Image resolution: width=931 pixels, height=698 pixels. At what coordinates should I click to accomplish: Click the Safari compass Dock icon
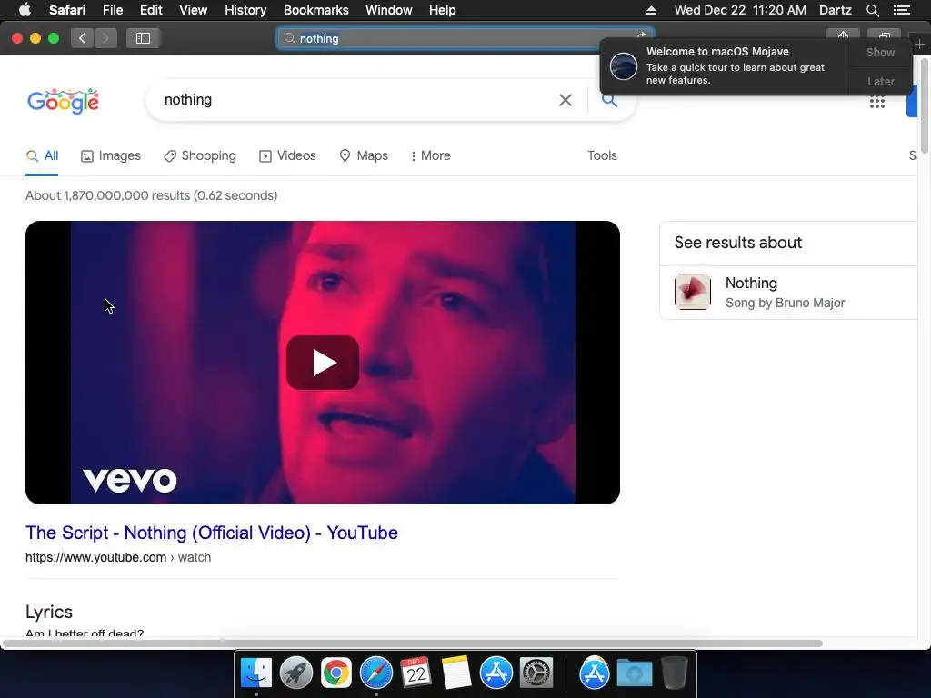375,673
